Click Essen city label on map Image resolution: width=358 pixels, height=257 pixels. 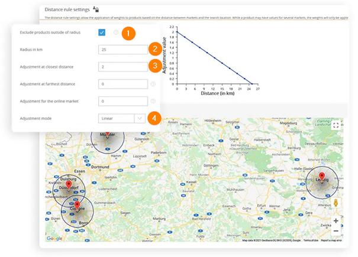click(79, 171)
